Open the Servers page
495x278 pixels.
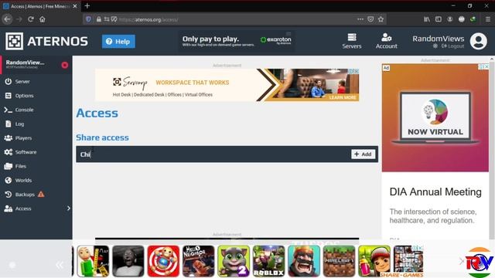352,41
